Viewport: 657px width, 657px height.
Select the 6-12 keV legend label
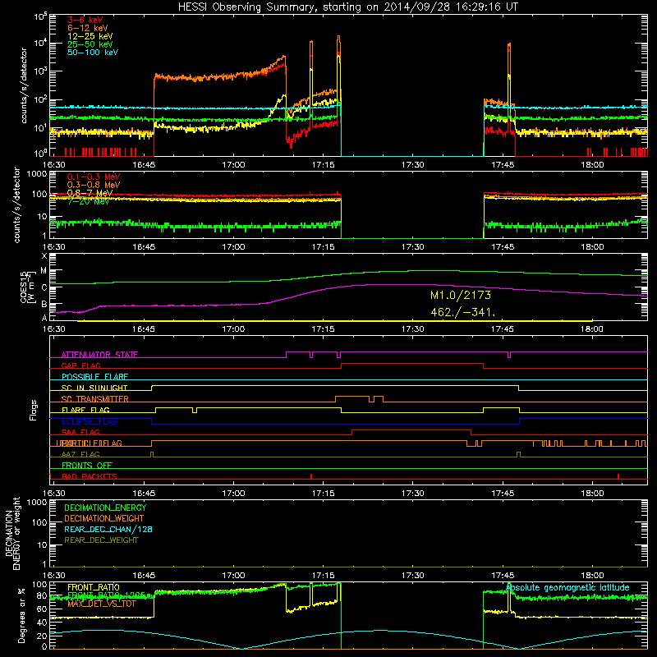[x=88, y=28]
